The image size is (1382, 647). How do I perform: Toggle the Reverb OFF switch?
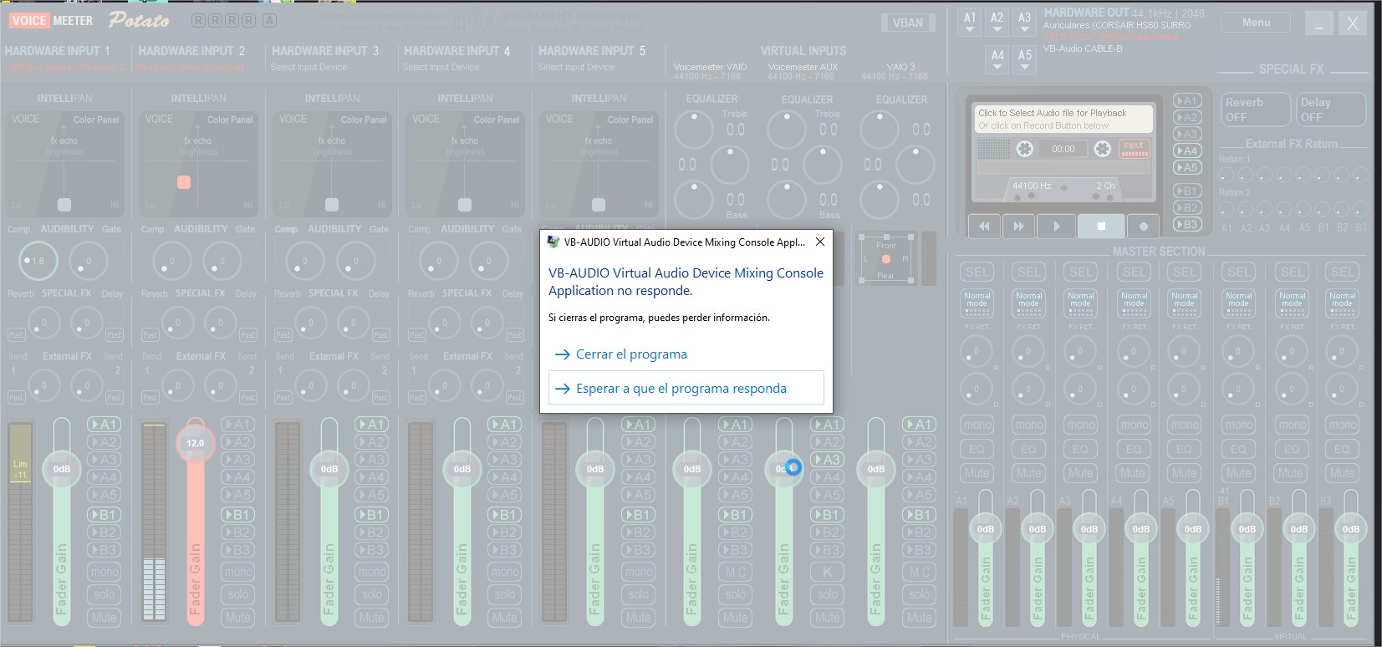point(1255,110)
